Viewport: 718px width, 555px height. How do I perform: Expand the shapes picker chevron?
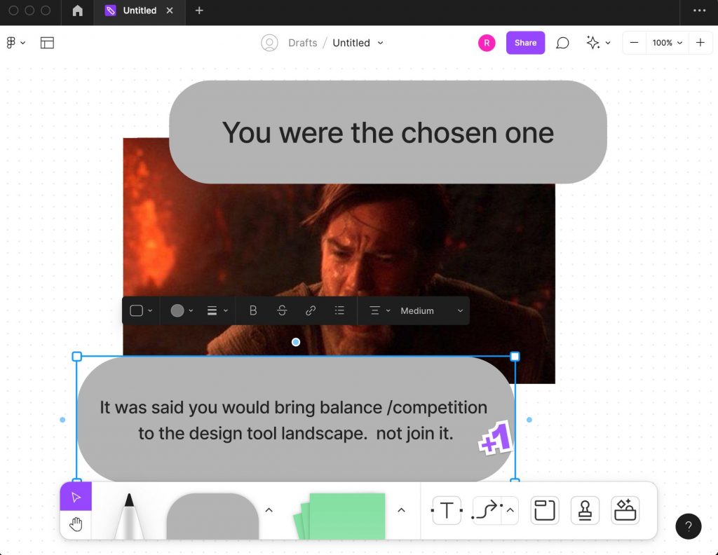pos(269,509)
